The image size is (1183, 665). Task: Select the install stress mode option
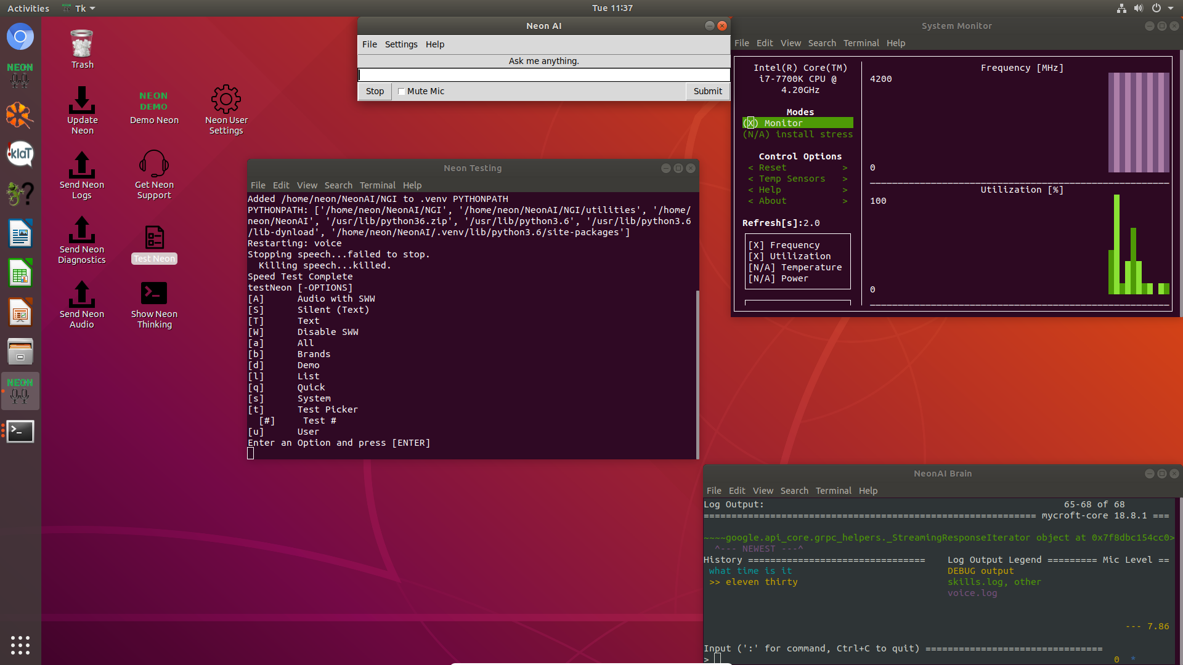(x=798, y=134)
